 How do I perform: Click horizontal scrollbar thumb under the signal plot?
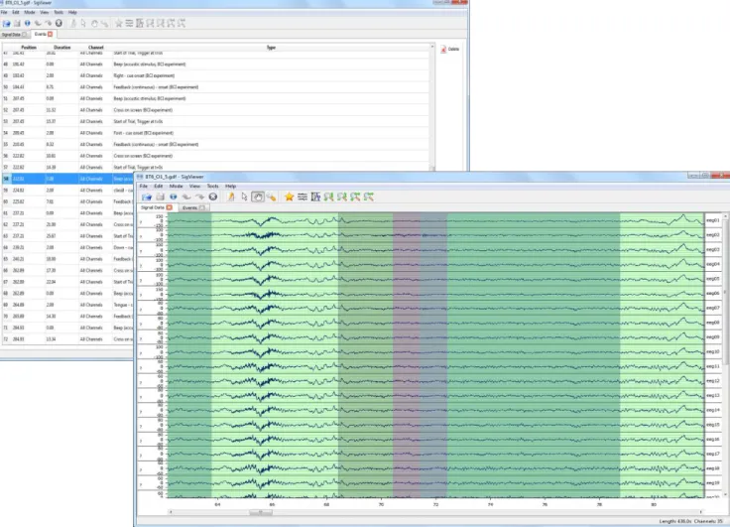[261, 512]
